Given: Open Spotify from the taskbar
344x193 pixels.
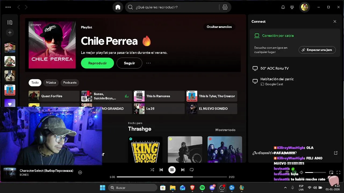Looking at the screenshot, I should click(202, 188).
